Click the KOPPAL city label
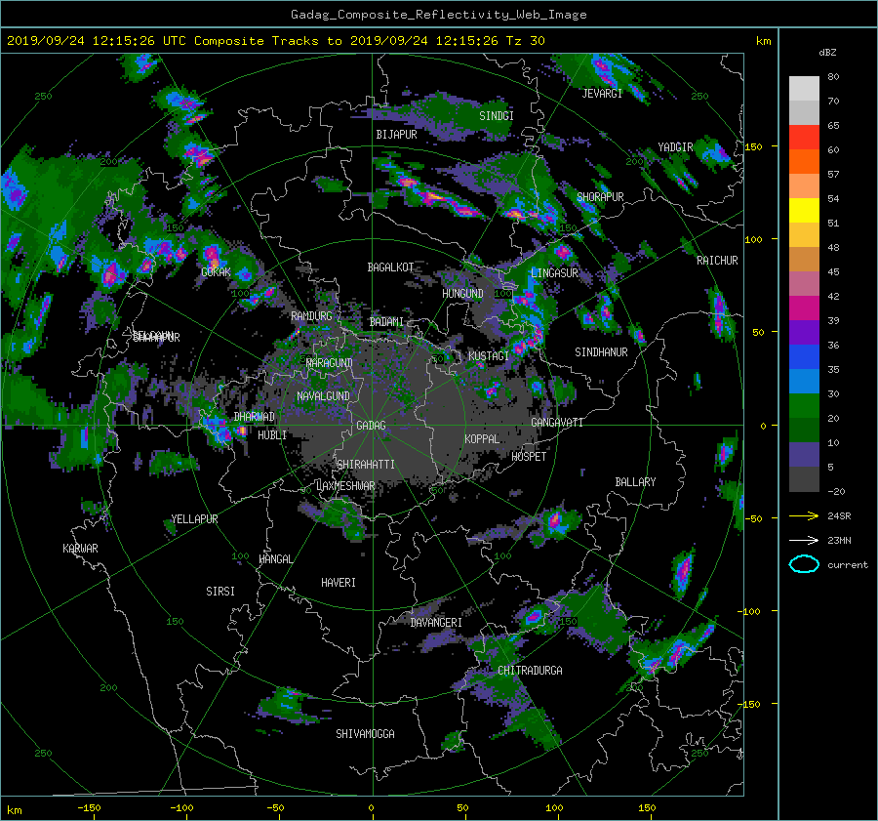This screenshot has width=878, height=821. 482,439
